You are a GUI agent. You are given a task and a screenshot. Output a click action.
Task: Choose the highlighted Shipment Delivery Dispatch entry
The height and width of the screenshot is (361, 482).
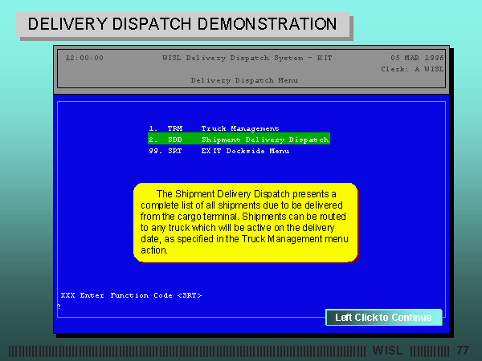pyautogui.click(x=239, y=139)
